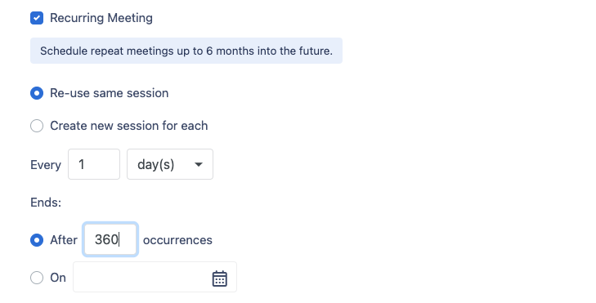
Task: Open the day(s) frequency dropdown
Action: click(170, 164)
